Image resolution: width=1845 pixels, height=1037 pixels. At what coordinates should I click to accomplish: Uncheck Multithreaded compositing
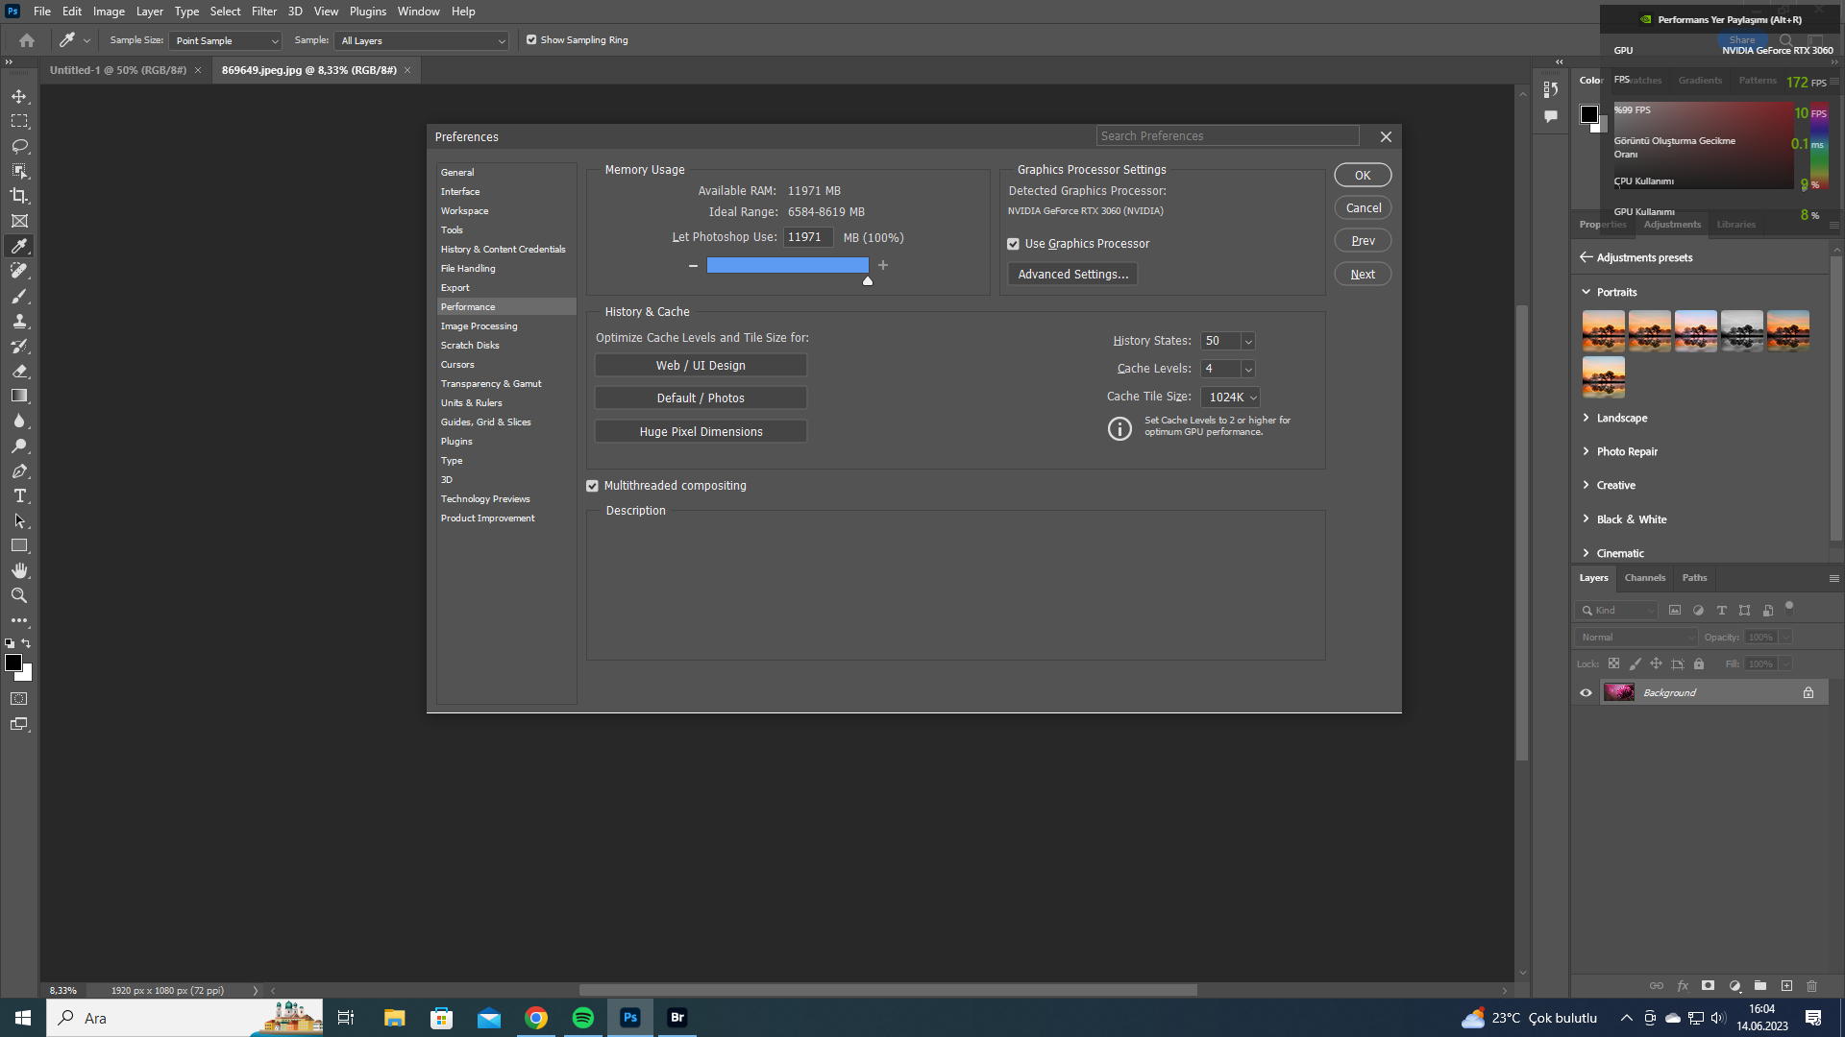tap(592, 486)
